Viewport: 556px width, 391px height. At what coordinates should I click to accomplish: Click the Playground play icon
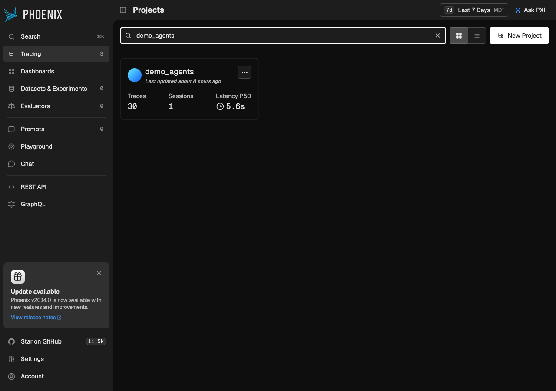click(12, 146)
